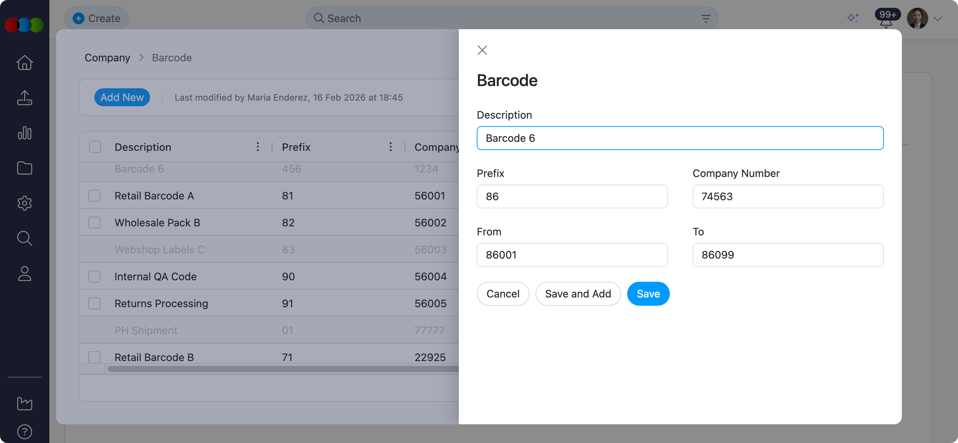
Task: Open the Help question mark icon
Action: (24, 431)
